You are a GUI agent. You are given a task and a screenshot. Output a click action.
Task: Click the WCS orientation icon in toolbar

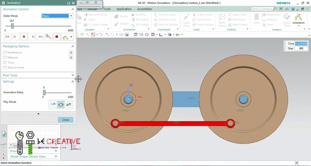point(161,35)
